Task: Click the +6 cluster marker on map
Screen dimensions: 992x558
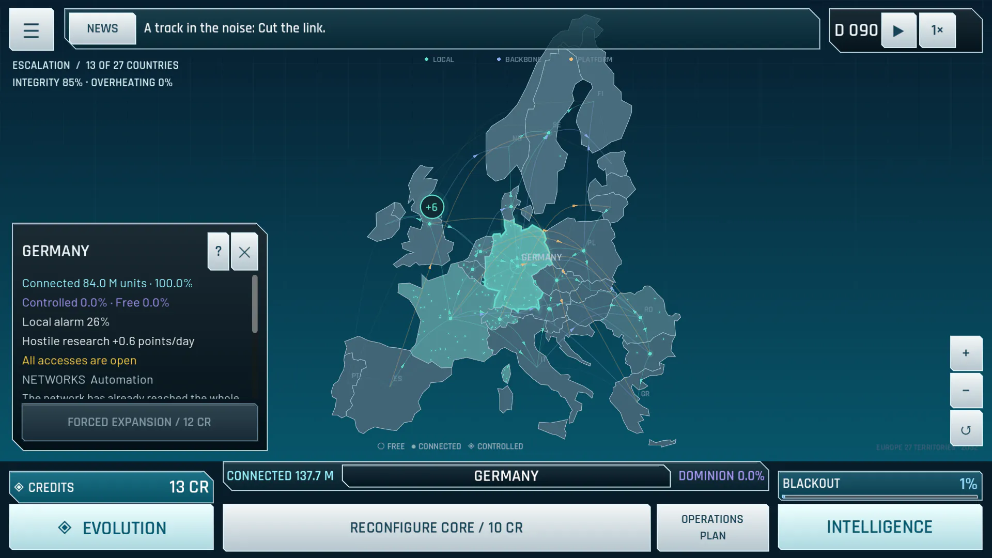Action: [x=432, y=207]
